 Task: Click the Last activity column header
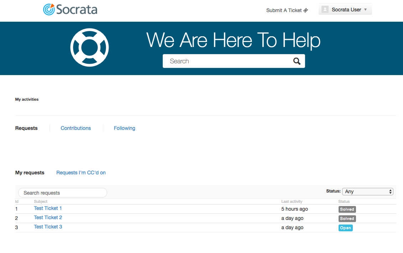(x=292, y=201)
